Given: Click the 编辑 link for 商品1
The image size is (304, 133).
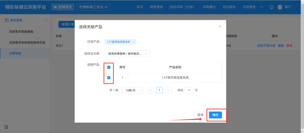Looking at the screenshot, I should 281,46.
